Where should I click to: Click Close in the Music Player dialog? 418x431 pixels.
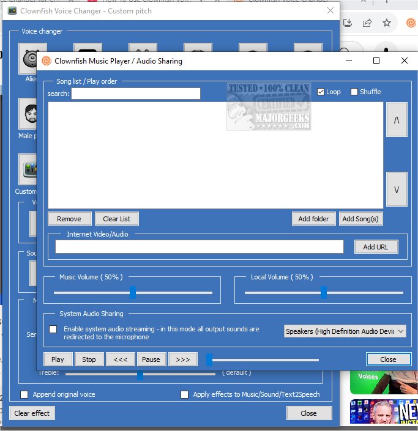point(389,359)
